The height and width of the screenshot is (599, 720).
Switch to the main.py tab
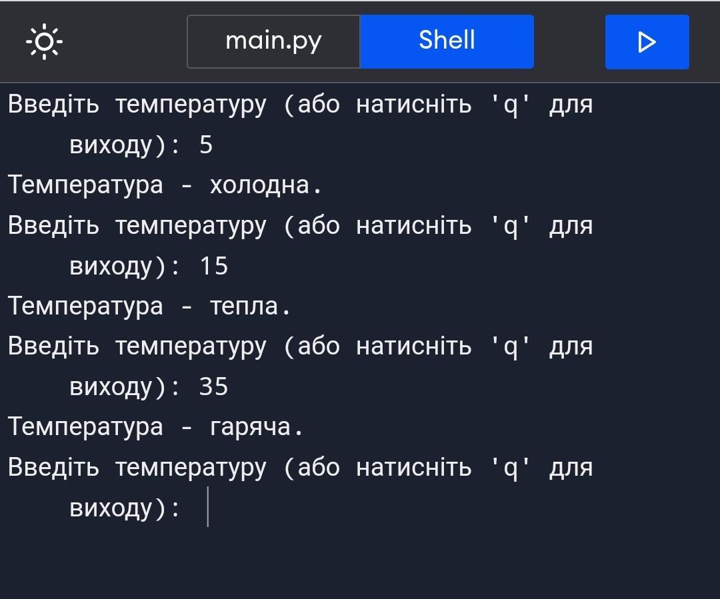[x=273, y=41]
